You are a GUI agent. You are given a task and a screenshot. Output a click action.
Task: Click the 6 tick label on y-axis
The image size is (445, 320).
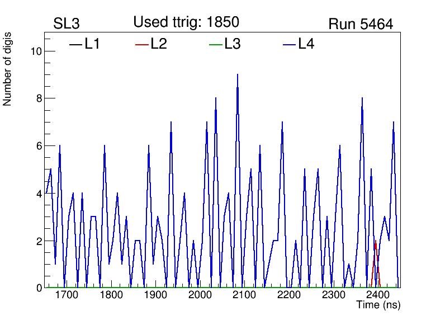pos(37,146)
